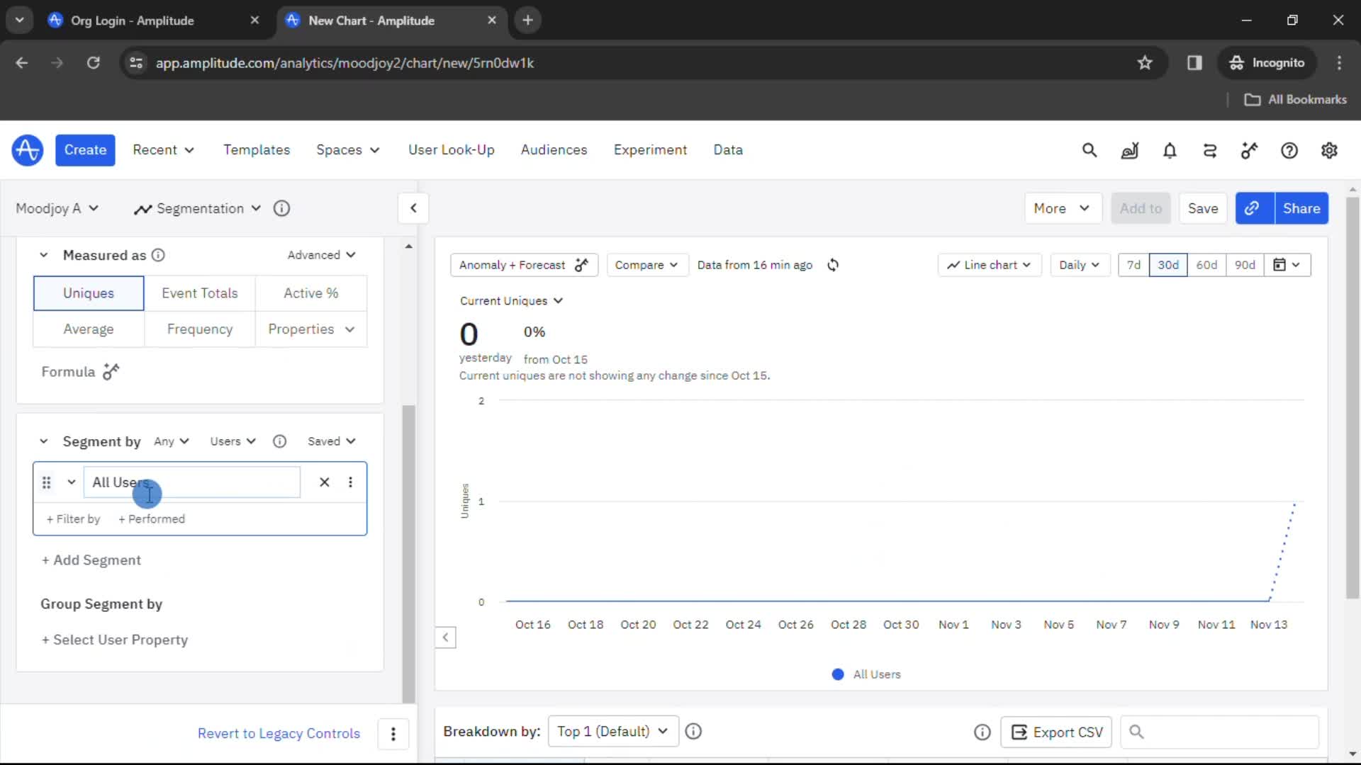Click the search icon in breakdown bar

click(x=1137, y=732)
